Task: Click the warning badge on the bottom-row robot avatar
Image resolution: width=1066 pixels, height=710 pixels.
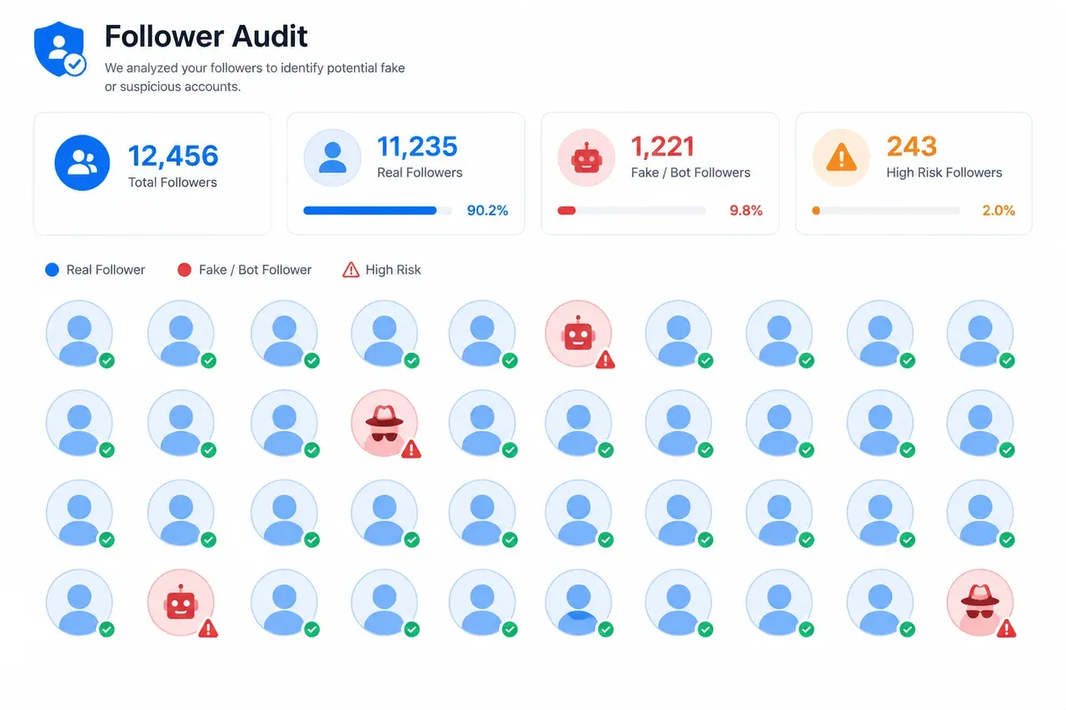Action: coord(208,628)
